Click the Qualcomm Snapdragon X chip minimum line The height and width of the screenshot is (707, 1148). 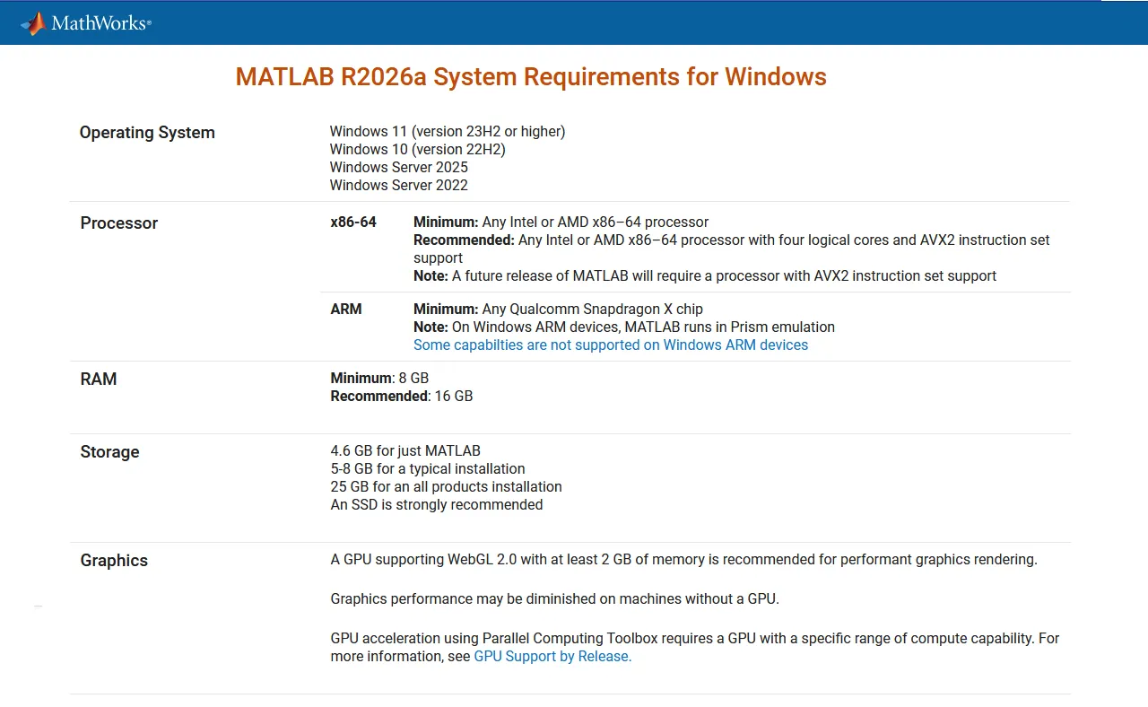pos(558,310)
